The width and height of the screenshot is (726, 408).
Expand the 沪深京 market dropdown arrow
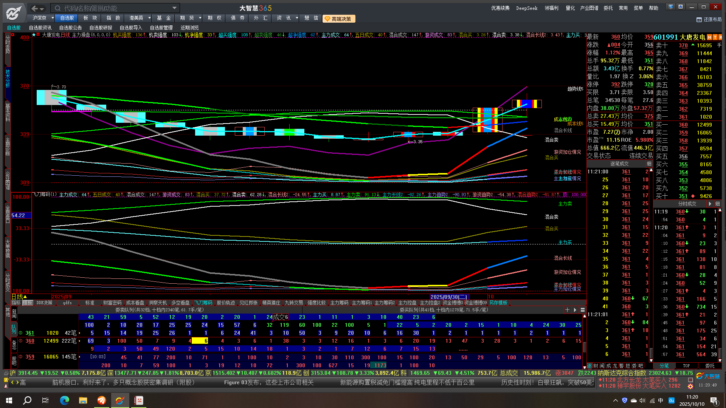point(53,18)
